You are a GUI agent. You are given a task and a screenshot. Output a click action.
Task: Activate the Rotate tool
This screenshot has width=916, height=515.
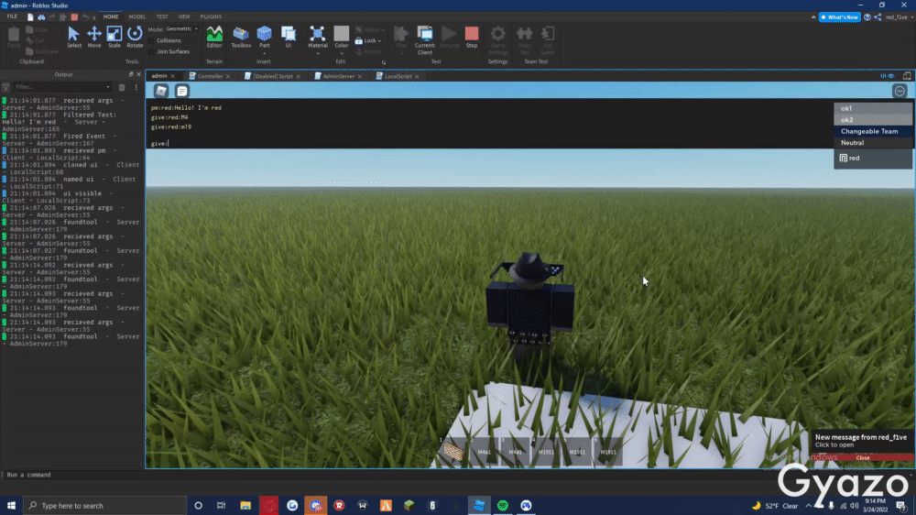pos(135,37)
